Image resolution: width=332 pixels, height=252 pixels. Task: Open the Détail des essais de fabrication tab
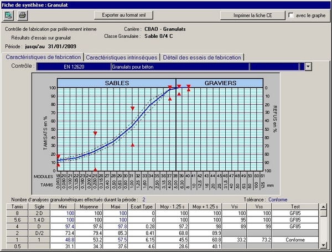coord(202,57)
